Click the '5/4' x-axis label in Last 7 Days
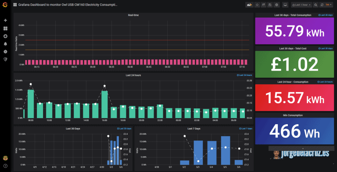The image size is (337, 172). click(x=212, y=167)
